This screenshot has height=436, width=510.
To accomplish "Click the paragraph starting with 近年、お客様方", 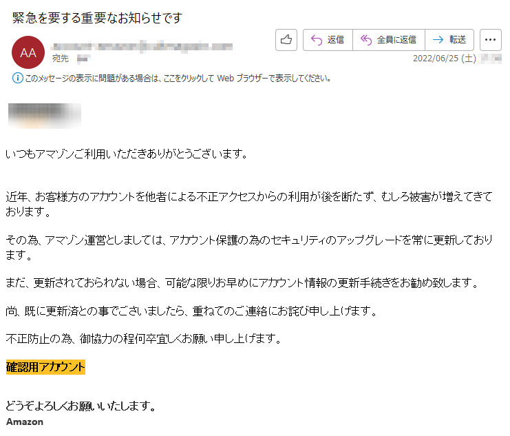I will (x=249, y=204).
